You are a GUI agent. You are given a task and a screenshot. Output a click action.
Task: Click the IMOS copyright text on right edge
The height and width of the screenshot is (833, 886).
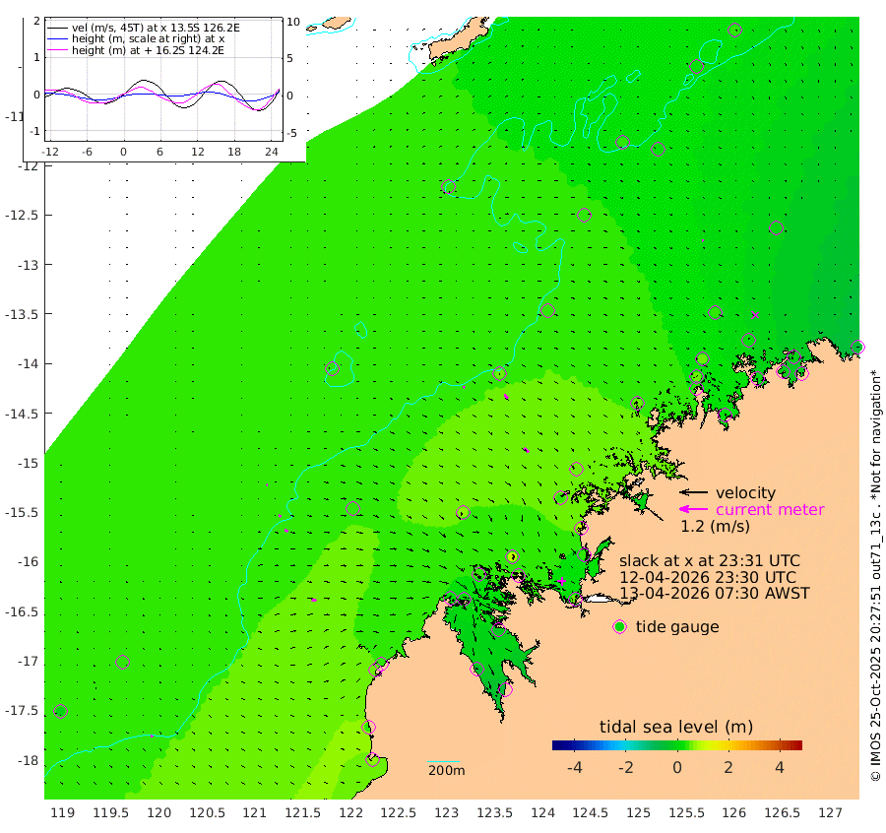click(875, 575)
